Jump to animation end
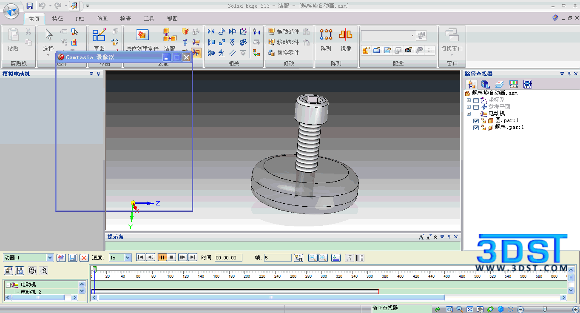The image size is (580, 313). tap(193, 257)
